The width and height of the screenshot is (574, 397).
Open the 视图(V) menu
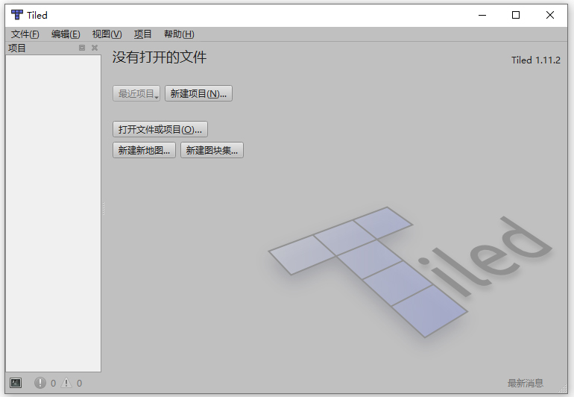(107, 34)
